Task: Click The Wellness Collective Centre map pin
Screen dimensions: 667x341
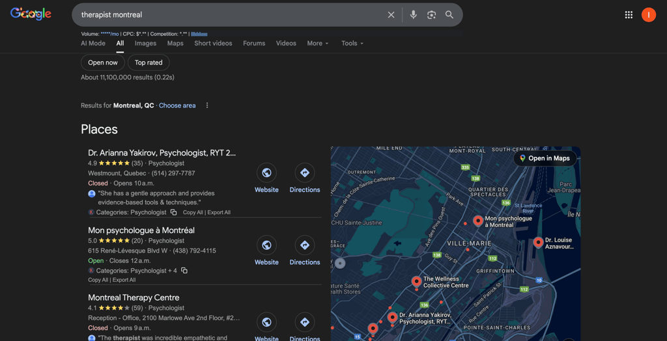Action: (x=416, y=282)
